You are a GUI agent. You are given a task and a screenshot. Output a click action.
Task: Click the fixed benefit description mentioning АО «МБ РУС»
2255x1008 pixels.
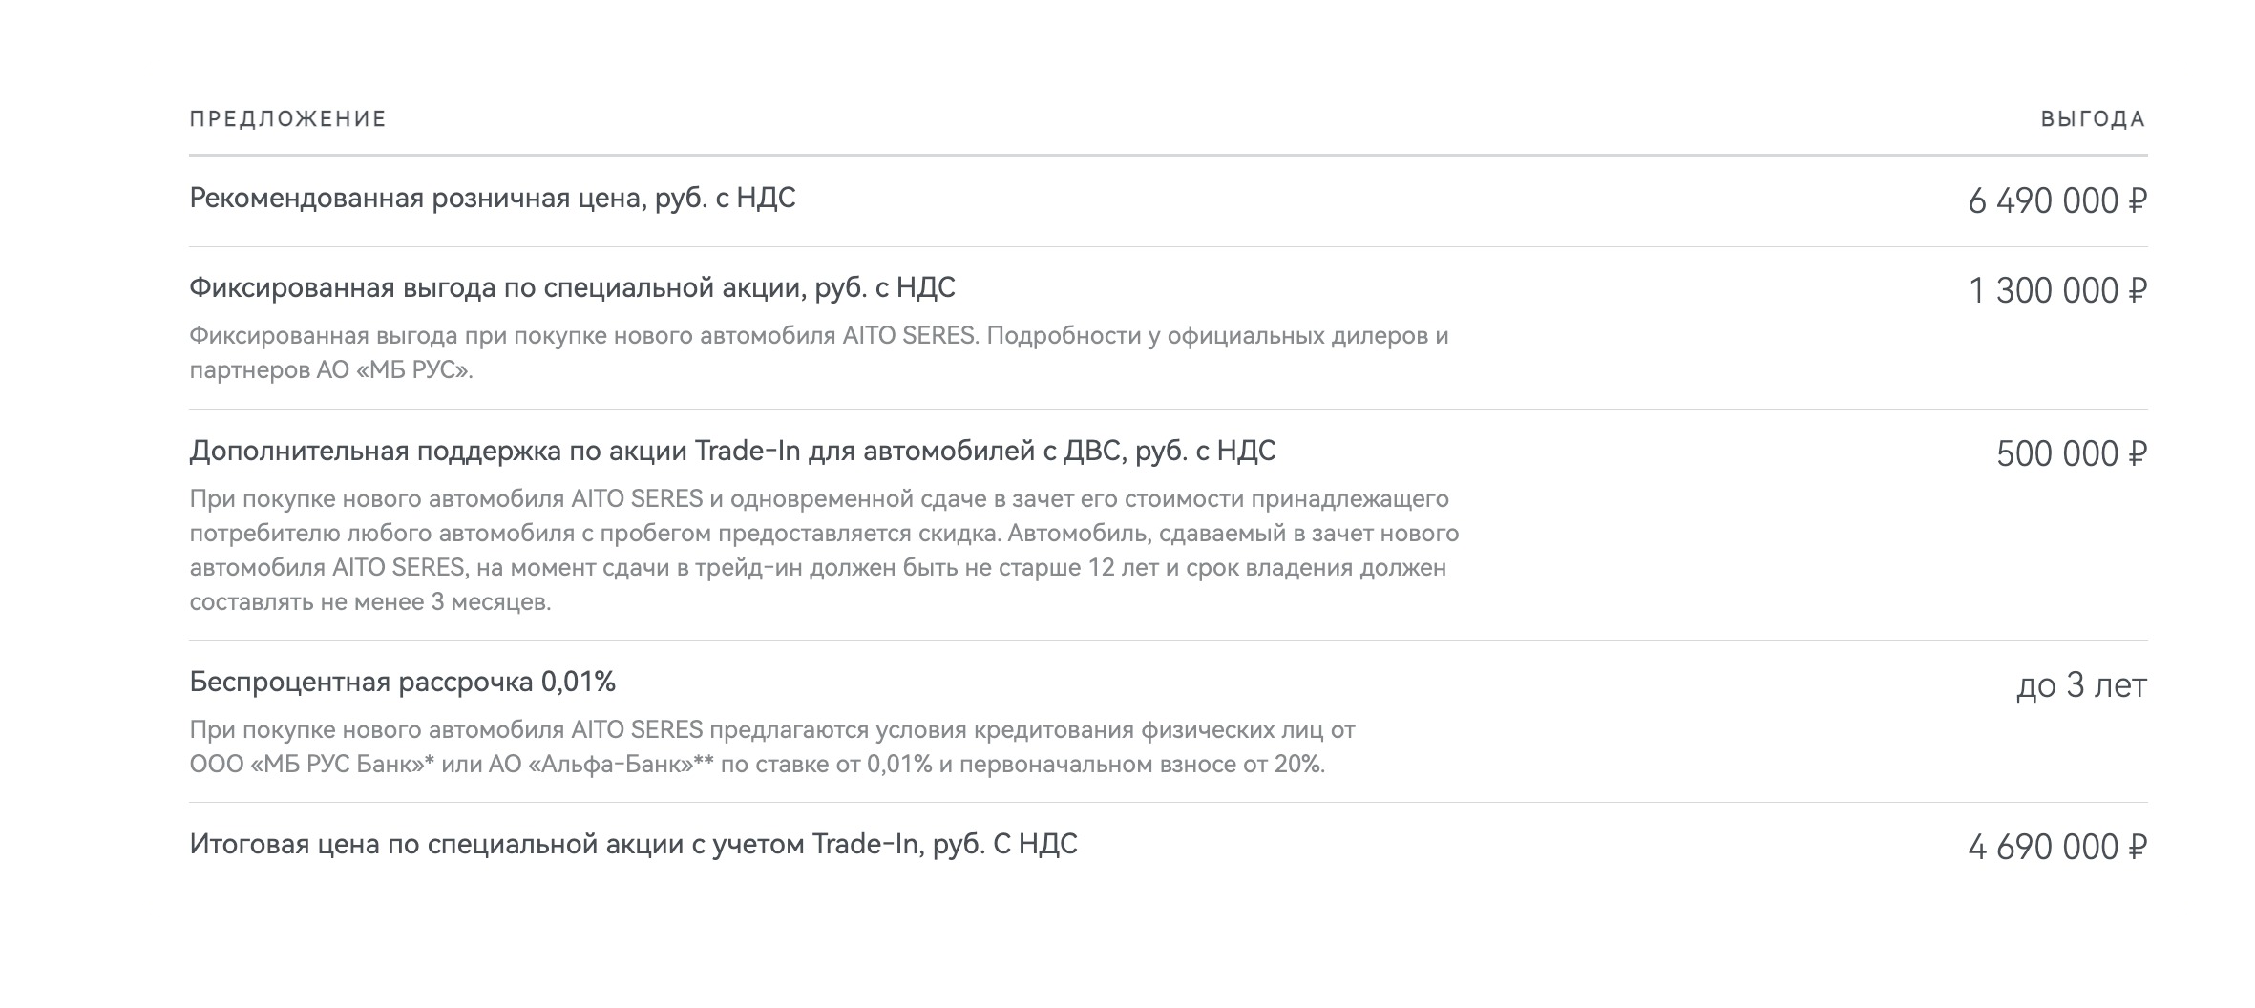(x=819, y=353)
